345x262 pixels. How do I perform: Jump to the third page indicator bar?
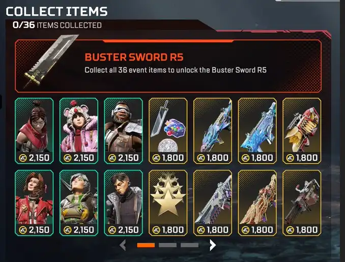pyautogui.click(x=189, y=245)
